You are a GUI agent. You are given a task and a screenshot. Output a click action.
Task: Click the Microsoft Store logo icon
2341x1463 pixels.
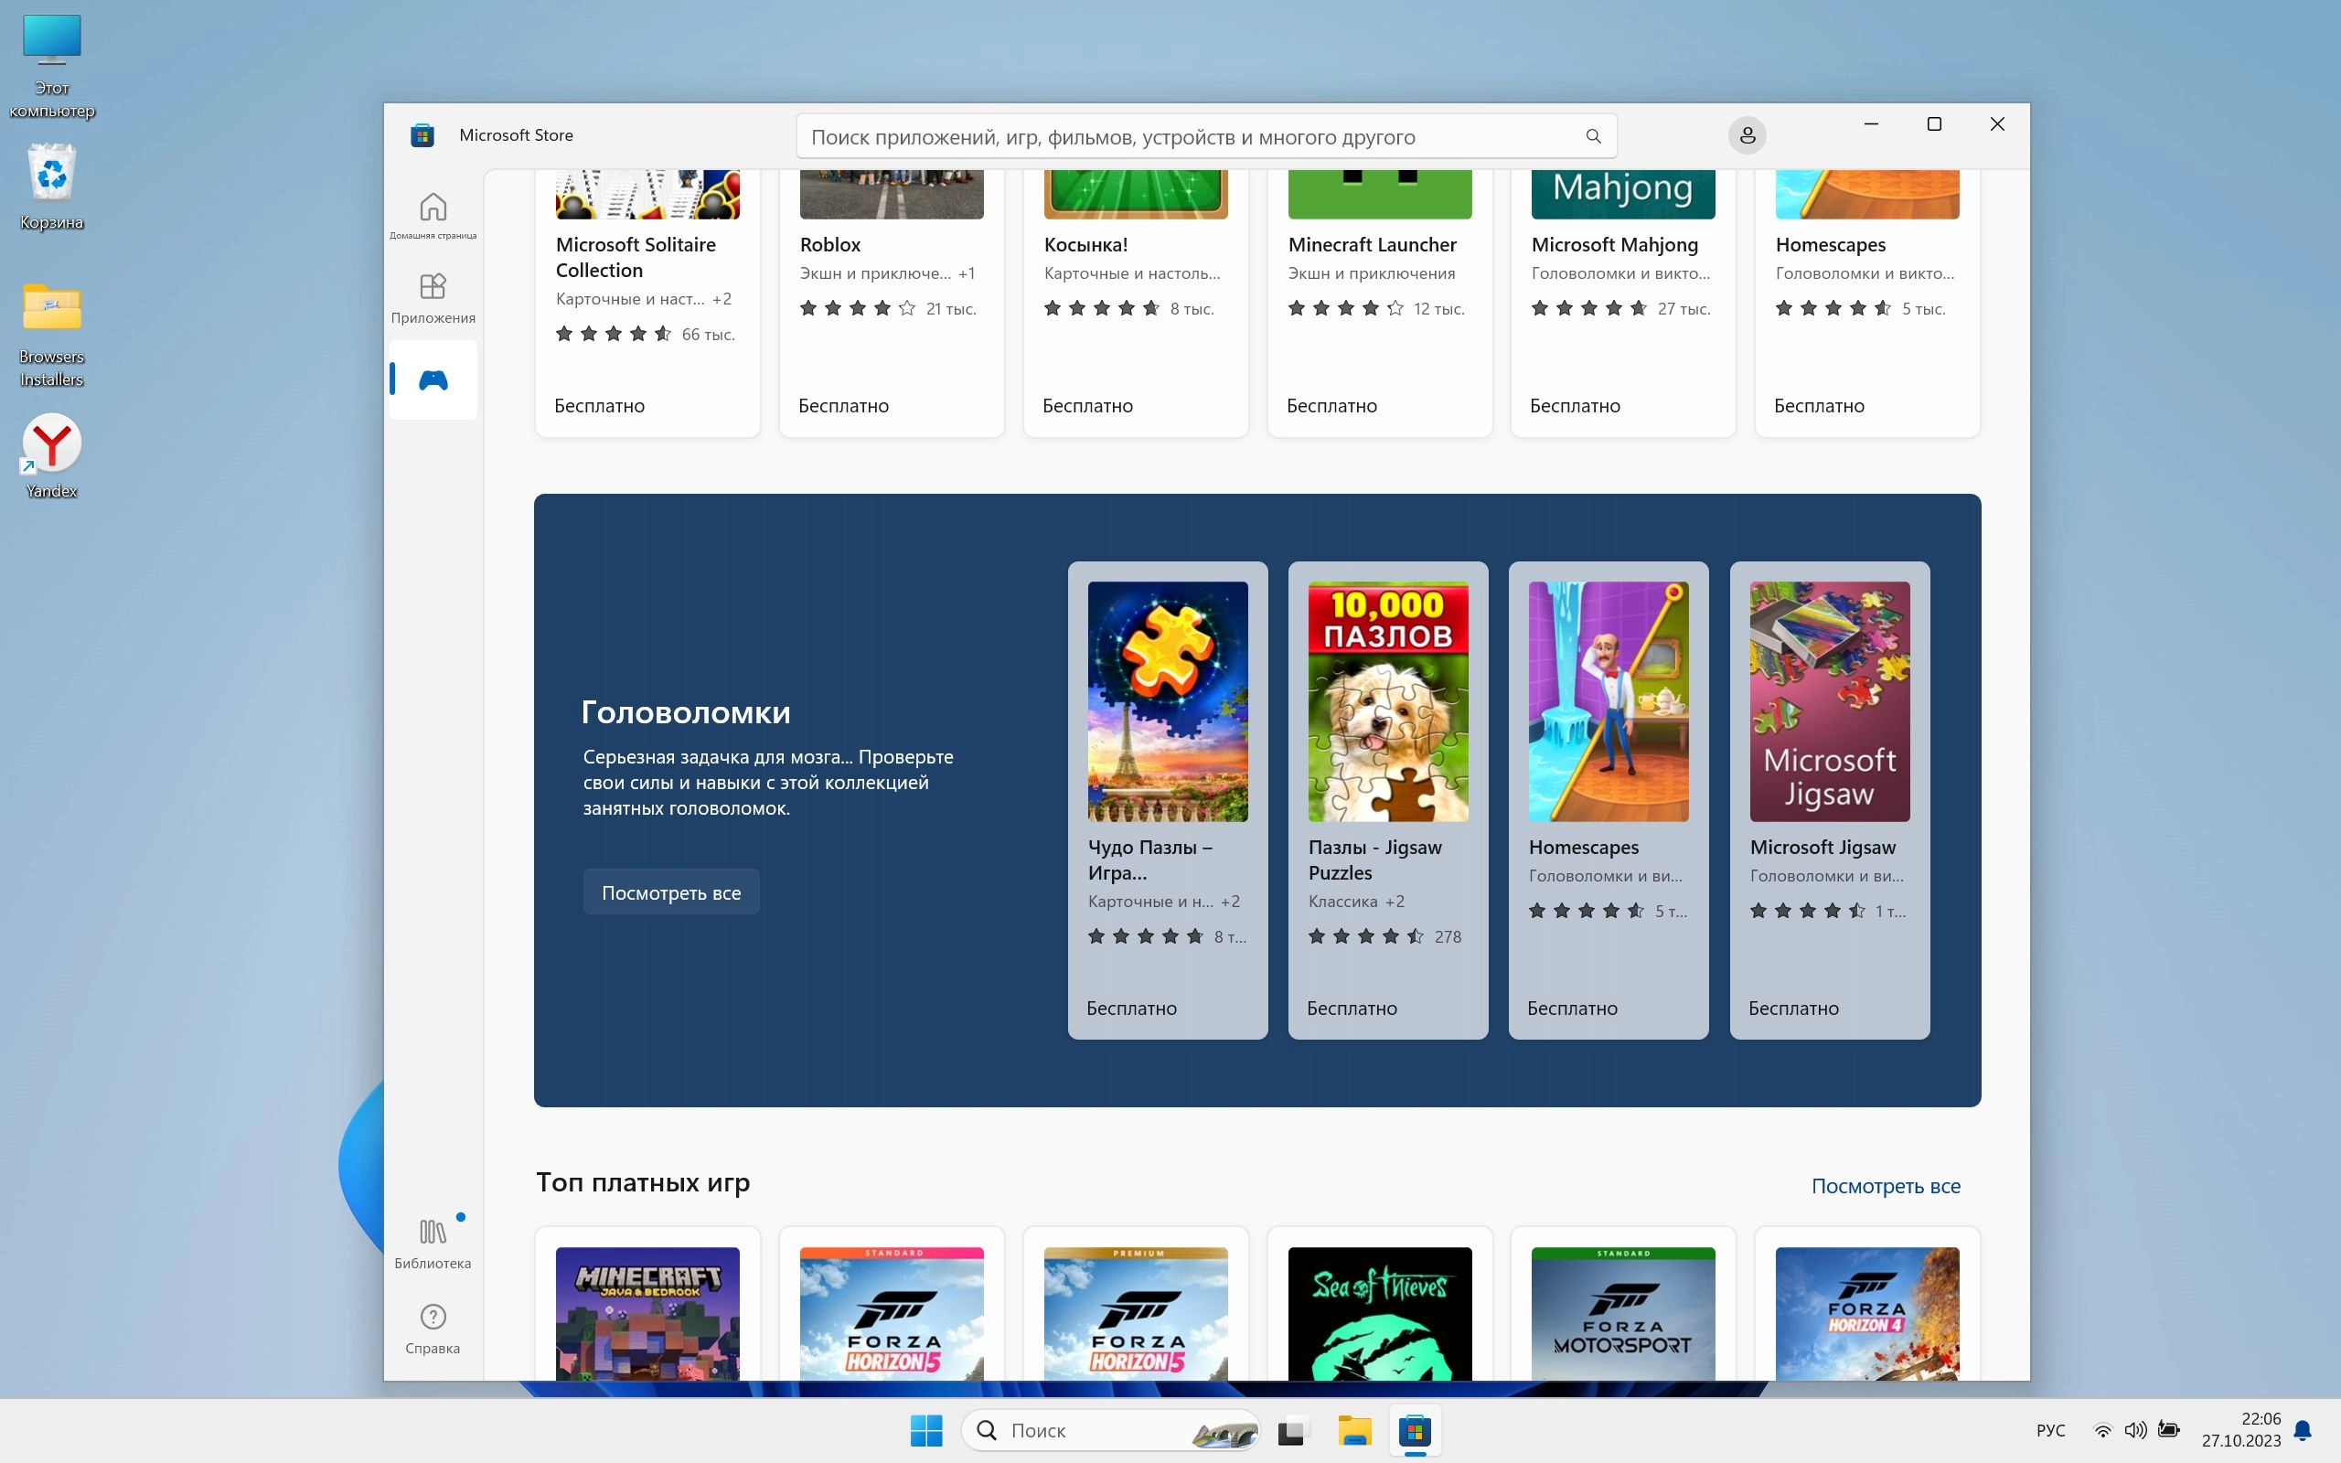[x=422, y=135]
